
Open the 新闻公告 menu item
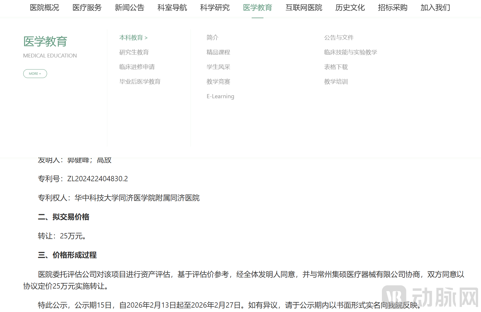(129, 8)
